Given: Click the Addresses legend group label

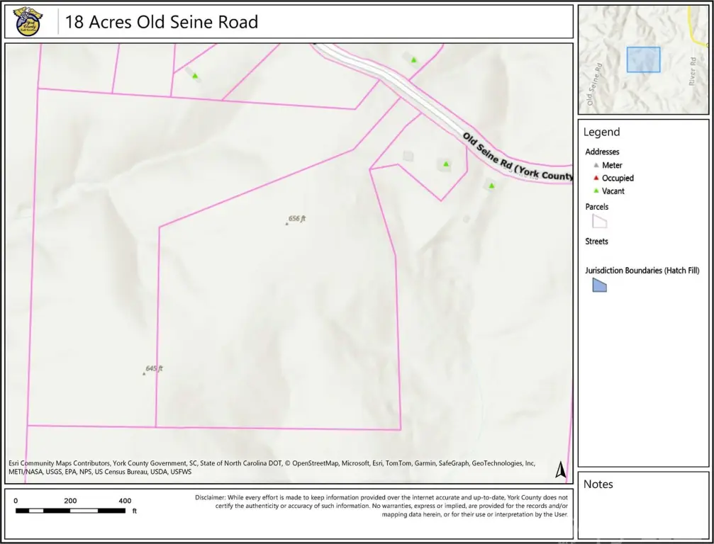Looking at the screenshot, I should coord(602,152).
